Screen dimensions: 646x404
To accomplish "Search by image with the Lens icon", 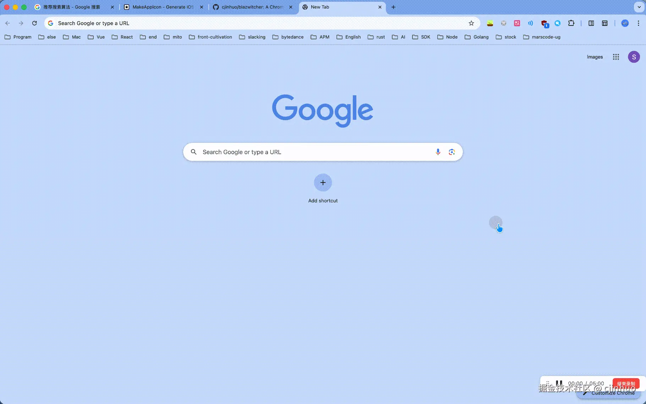I will click(x=452, y=152).
